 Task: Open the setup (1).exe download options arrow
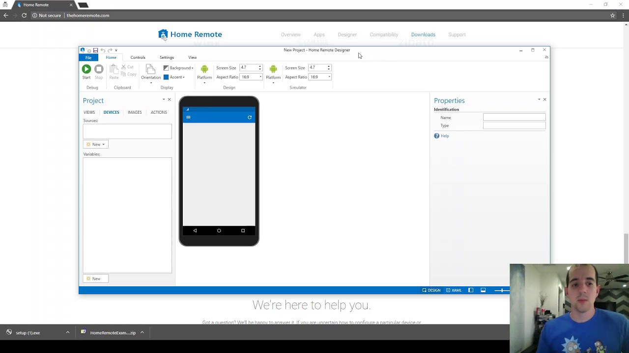[68, 332]
